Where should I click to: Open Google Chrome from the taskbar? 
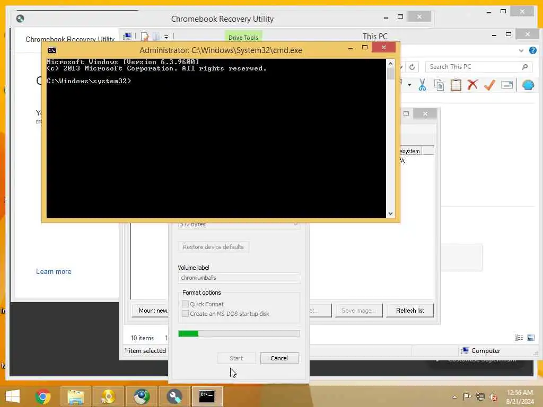(43, 396)
